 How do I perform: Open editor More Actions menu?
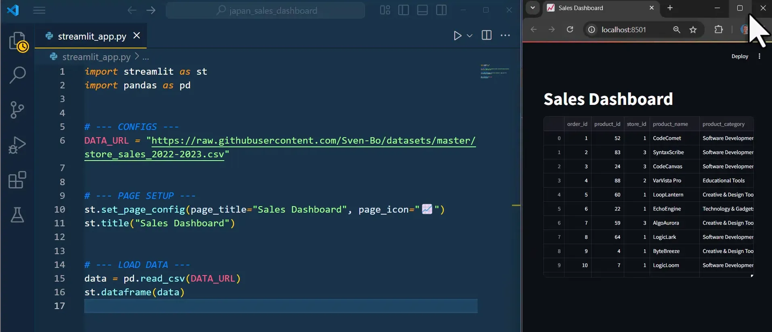click(505, 35)
